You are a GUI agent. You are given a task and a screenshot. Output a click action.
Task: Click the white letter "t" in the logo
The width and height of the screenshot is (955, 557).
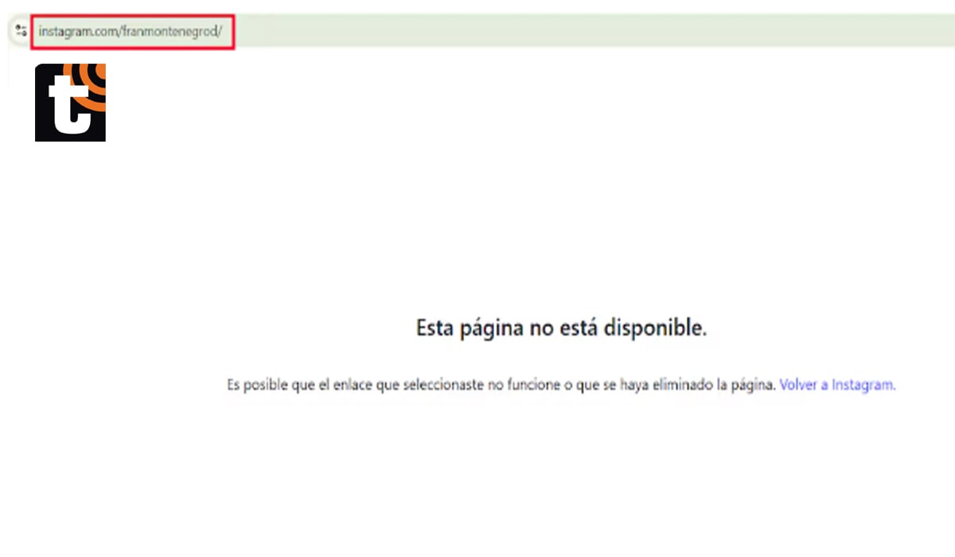tap(68, 109)
